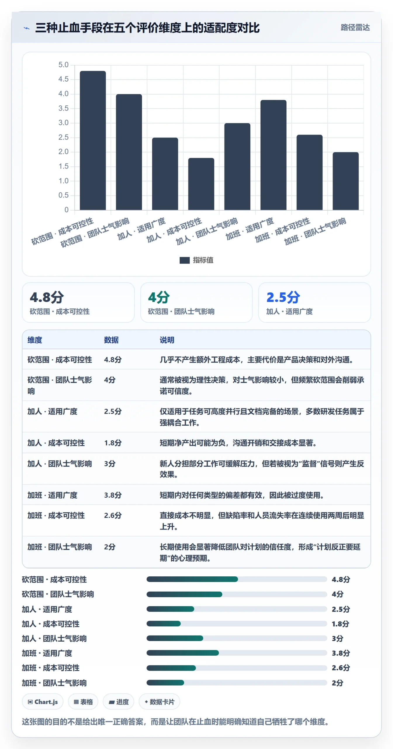Click the 加班·团队士气影响 progress bar
The image size is (393, 749).
[x=237, y=683]
